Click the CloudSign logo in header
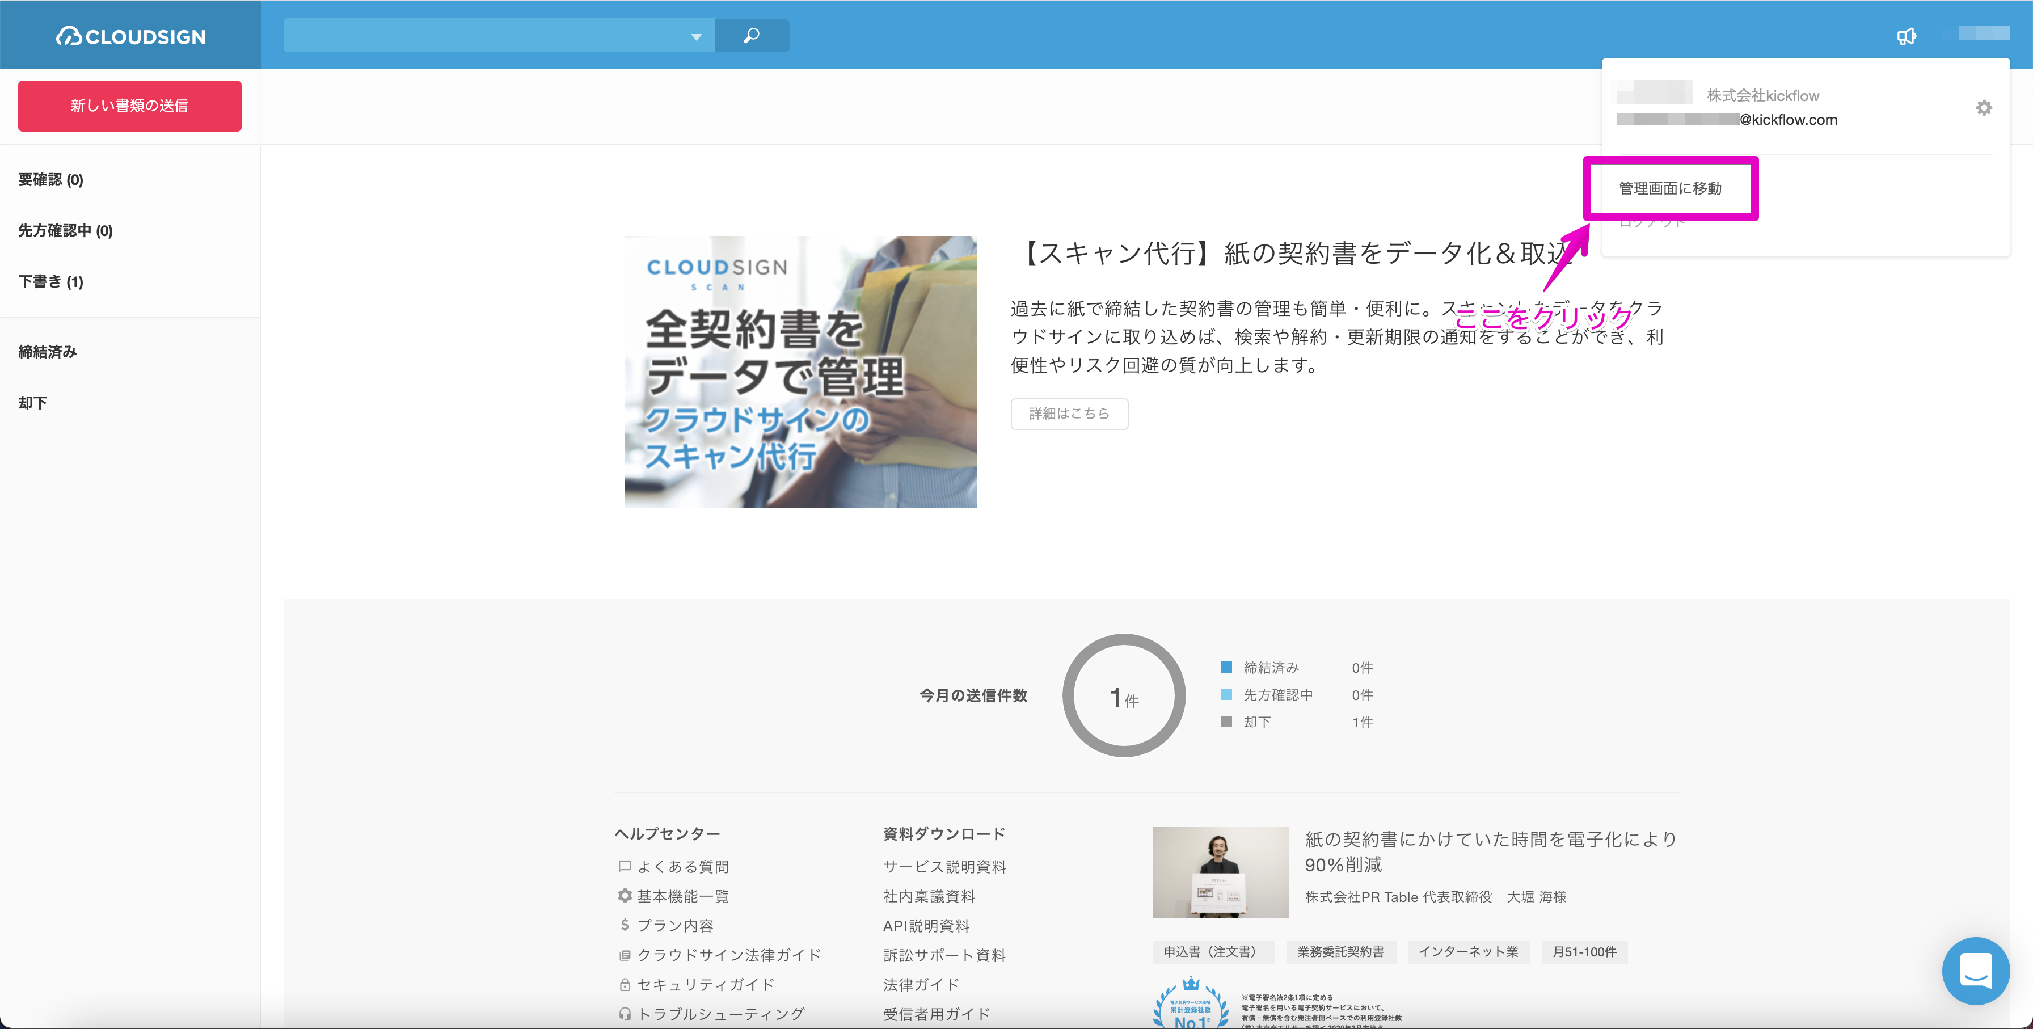2033x1029 pixels. point(130,36)
